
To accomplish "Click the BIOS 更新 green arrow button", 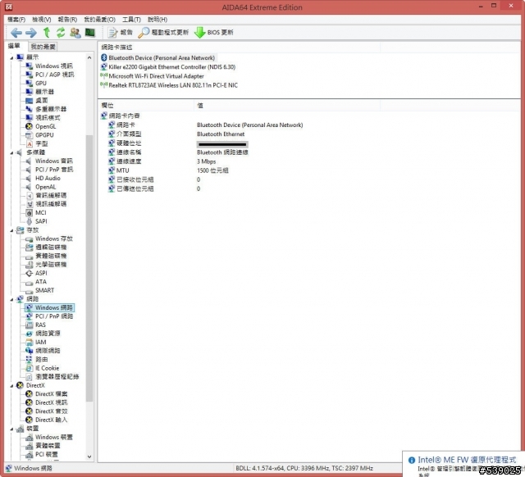I will point(214,33).
